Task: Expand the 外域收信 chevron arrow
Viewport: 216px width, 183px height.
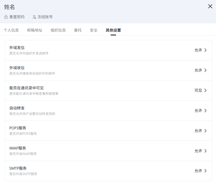Action: pyautogui.click(x=206, y=70)
